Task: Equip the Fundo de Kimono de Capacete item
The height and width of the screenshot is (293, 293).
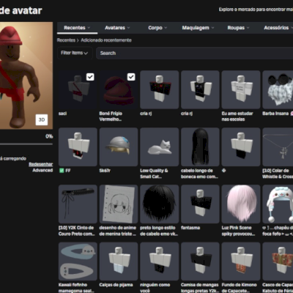Action: coord(241,262)
